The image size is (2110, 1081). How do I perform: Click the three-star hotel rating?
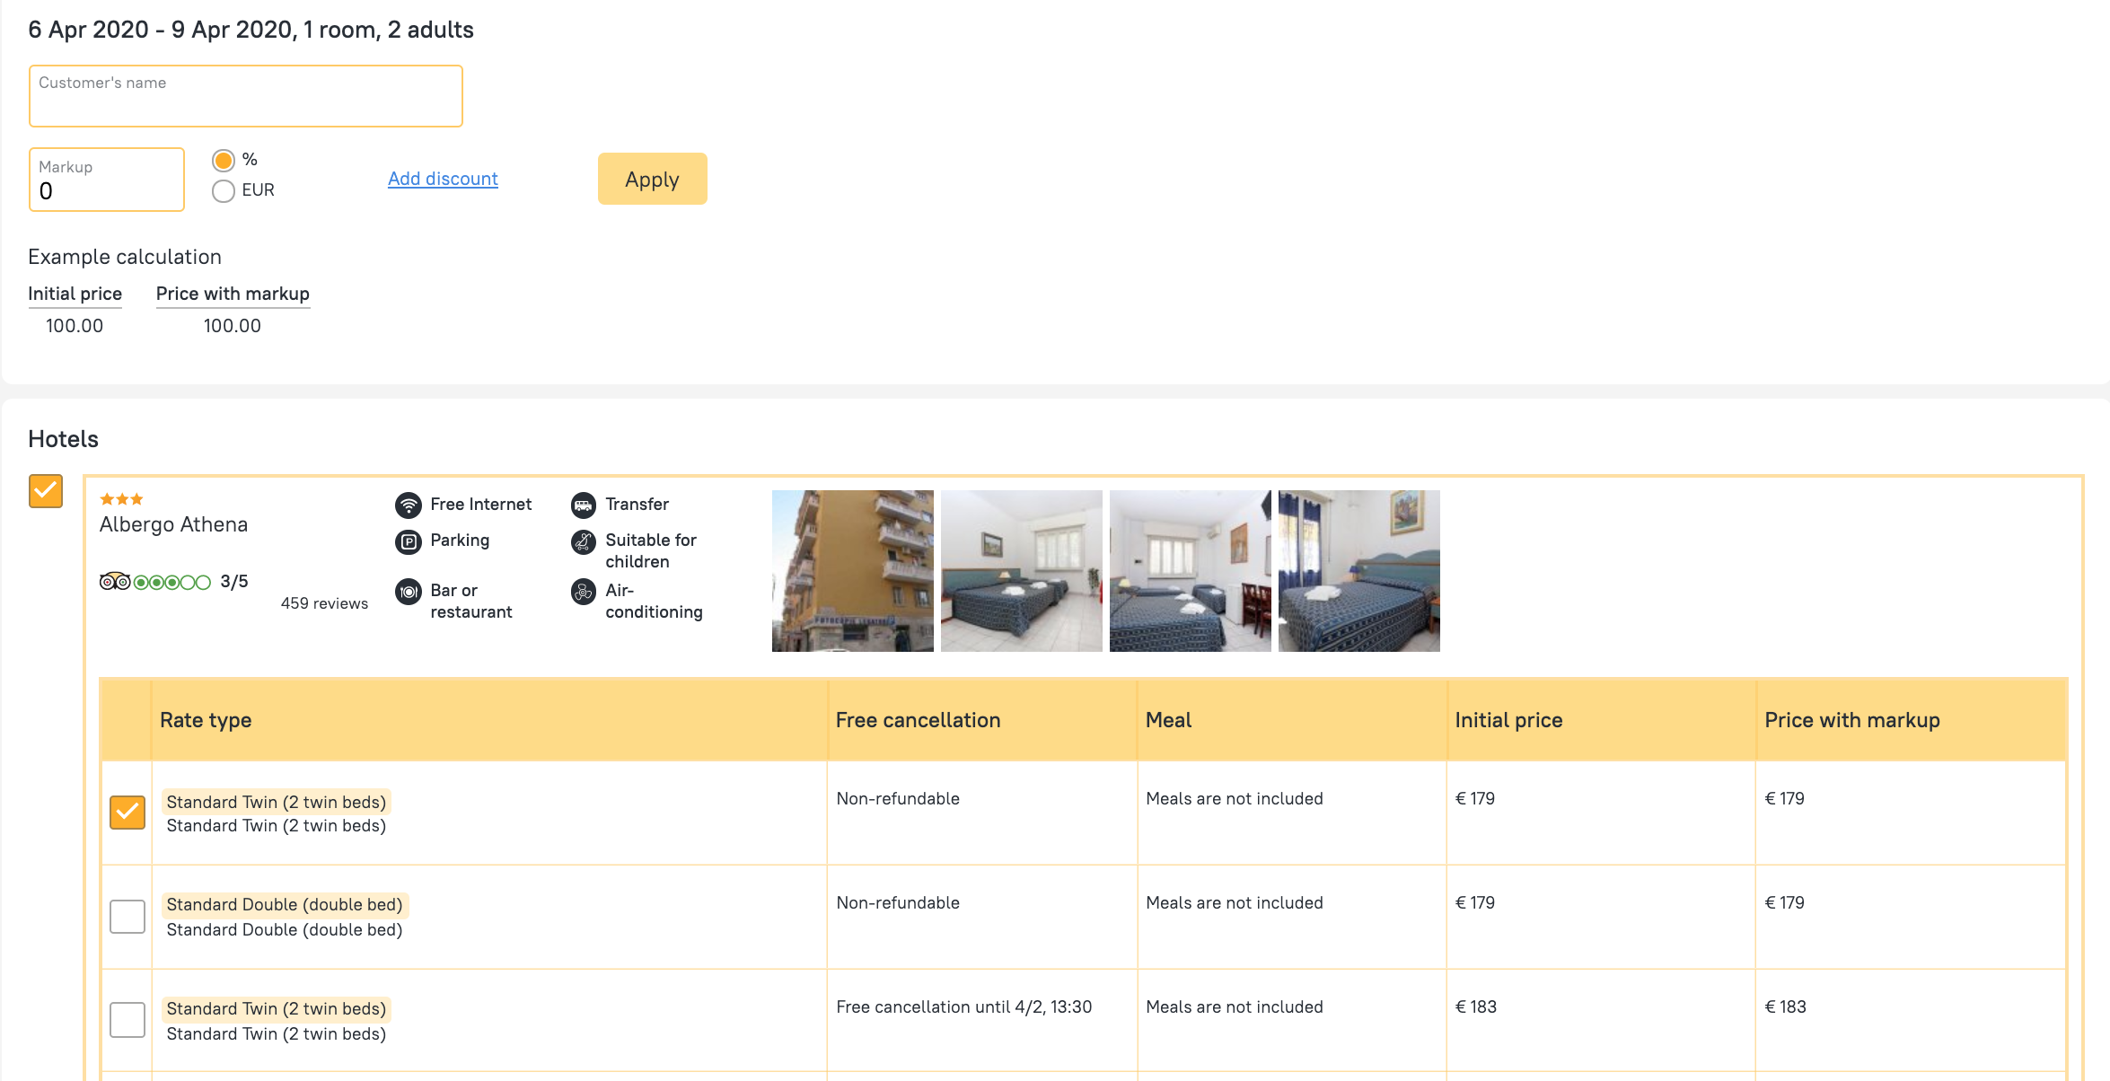tap(121, 499)
